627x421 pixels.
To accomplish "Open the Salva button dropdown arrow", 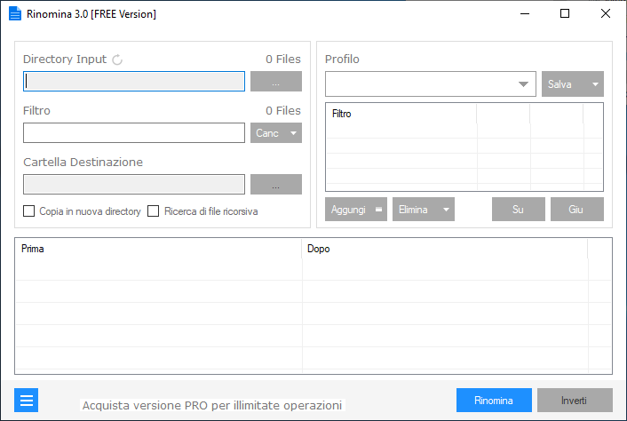I will coord(595,84).
